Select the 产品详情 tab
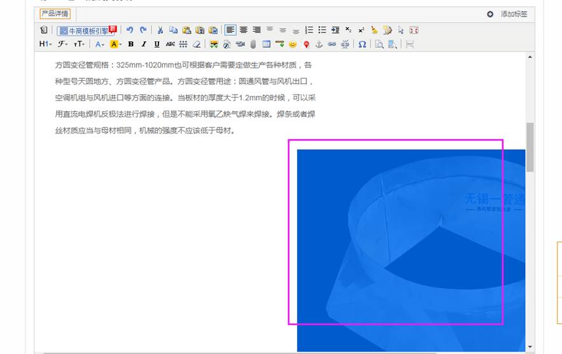Viewport: 562px width, 354px height. pyautogui.click(x=55, y=14)
